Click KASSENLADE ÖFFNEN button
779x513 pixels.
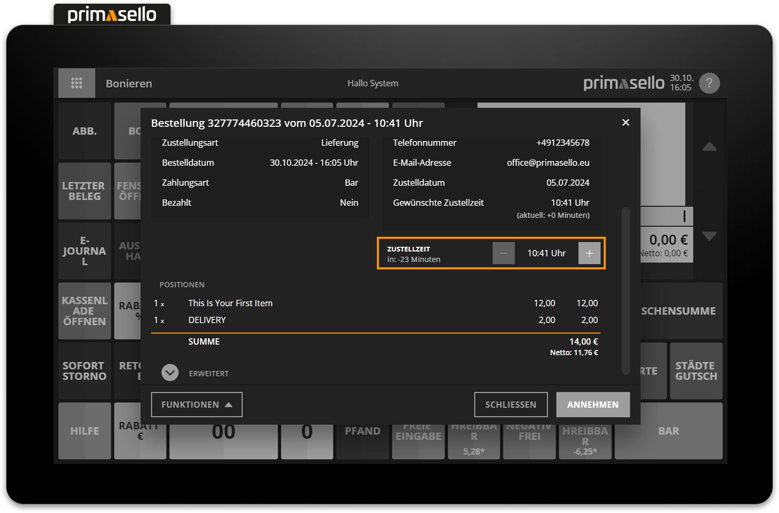(84, 311)
